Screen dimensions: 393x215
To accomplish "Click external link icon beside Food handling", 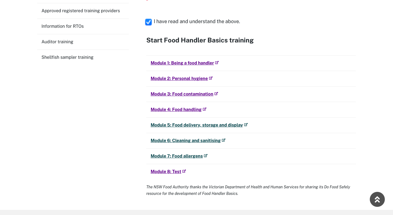I will (x=204, y=109).
